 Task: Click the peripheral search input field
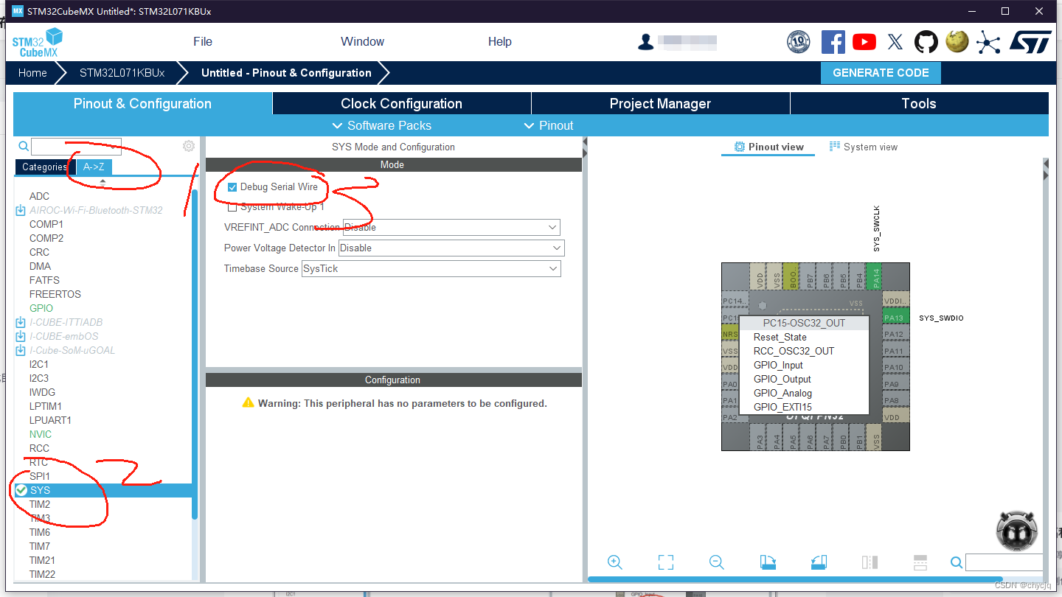click(77, 147)
